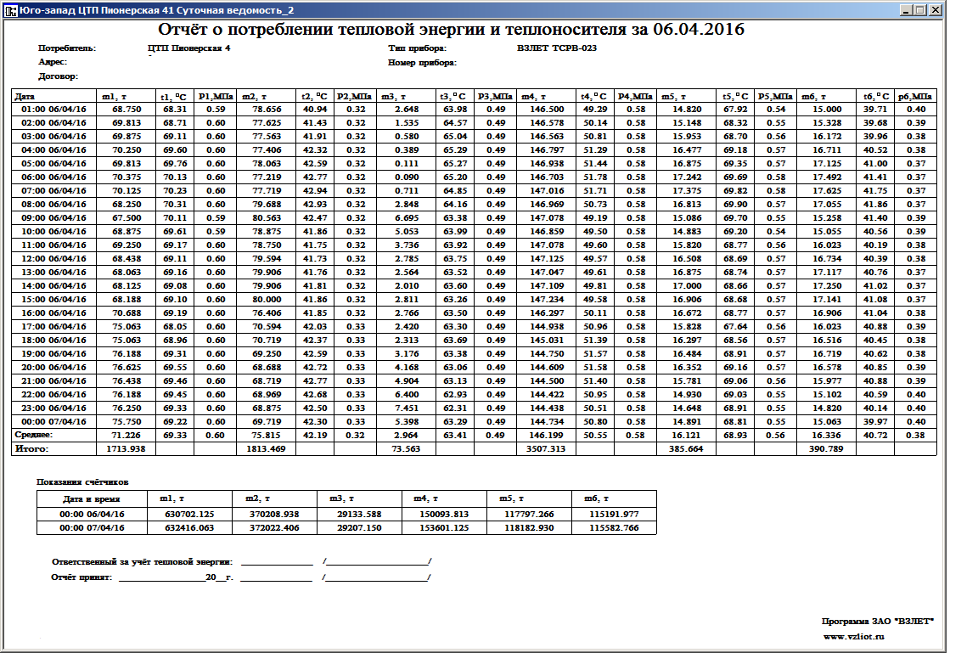This screenshot has width=978, height=653.
Task: Select the "t1, °C" column header
Action: pos(173,97)
